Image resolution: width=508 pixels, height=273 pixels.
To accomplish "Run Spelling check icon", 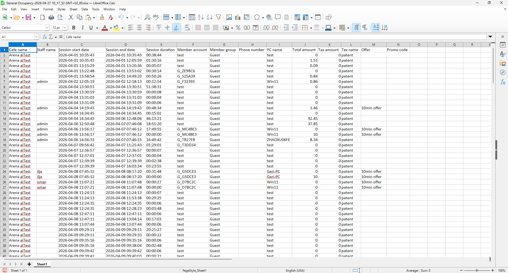I will point(156,17).
